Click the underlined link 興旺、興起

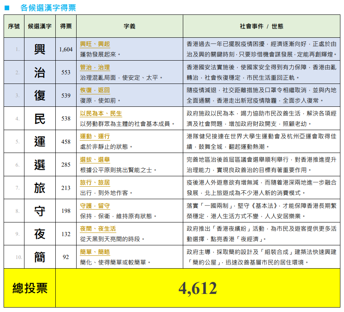pos(95,44)
